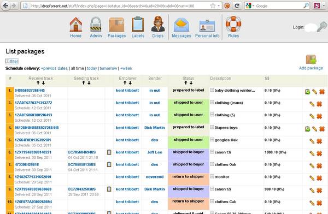This screenshot has height=214, width=328.
Task: Click shipped to buyer status for canon t3i
Action: [x=188, y=152]
